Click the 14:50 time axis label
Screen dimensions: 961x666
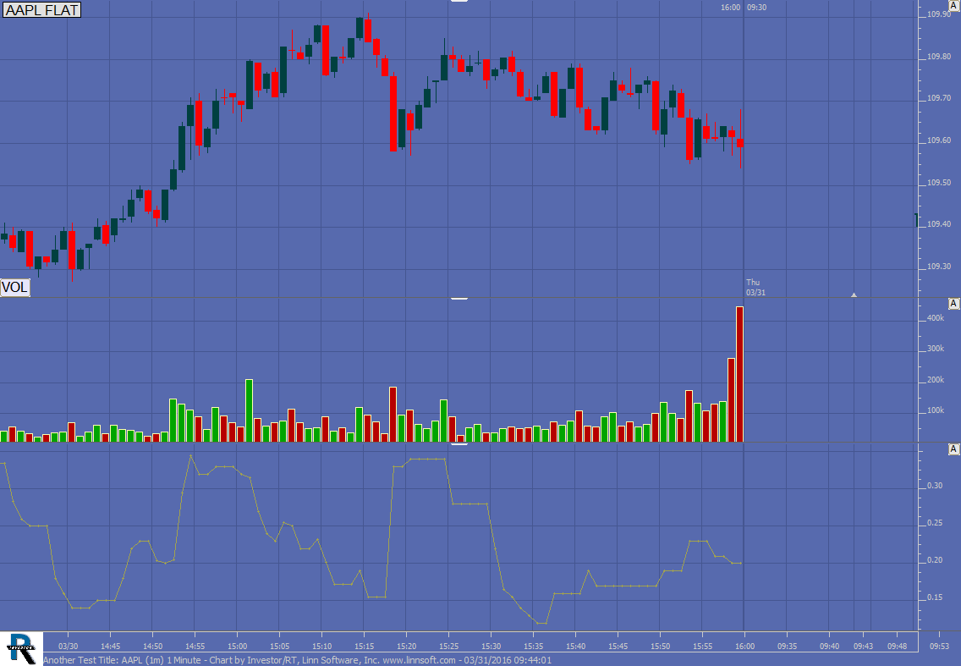[x=152, y=647]
